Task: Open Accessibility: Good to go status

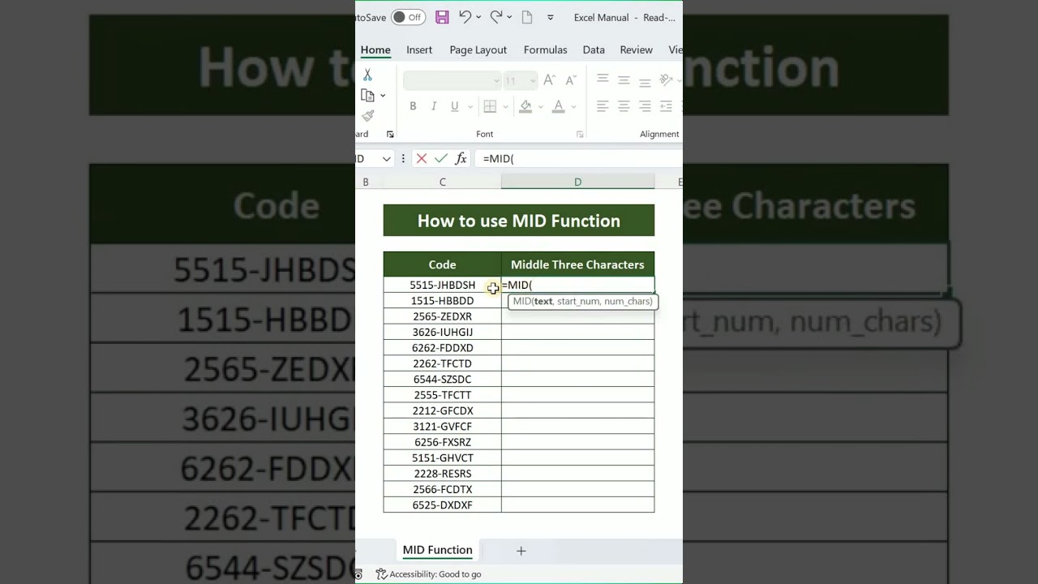Action: (x=428, y=574)
